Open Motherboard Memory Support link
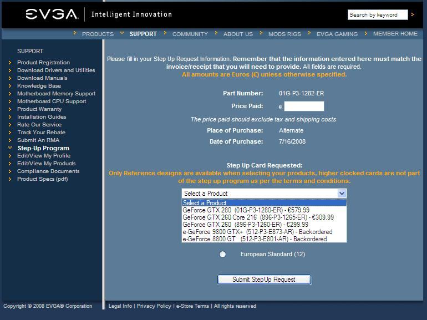Screen dimensions: 427x320 57,93
